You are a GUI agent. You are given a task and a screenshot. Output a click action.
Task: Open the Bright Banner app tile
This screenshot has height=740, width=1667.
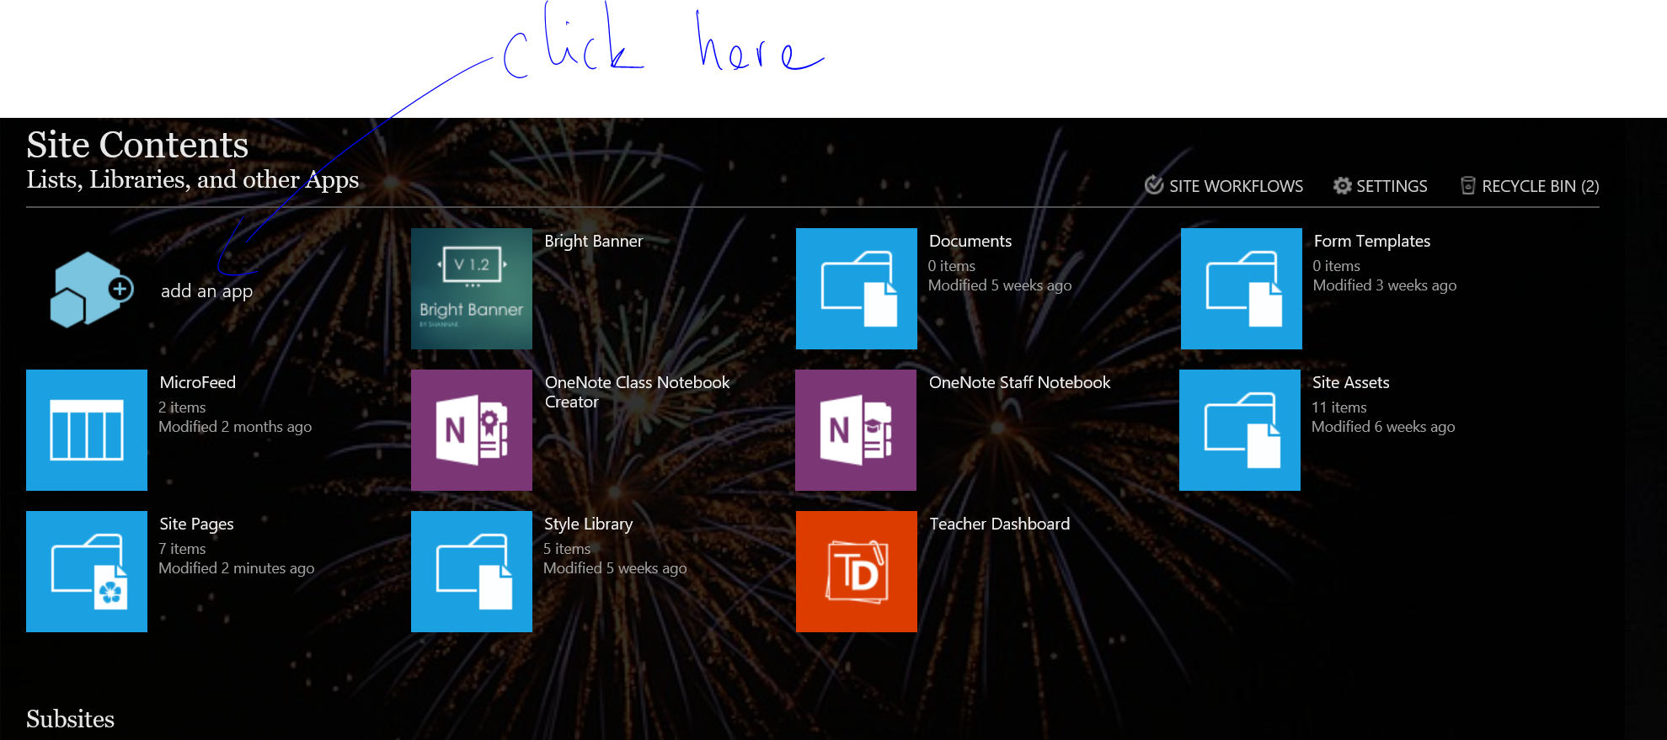point(471,289)
